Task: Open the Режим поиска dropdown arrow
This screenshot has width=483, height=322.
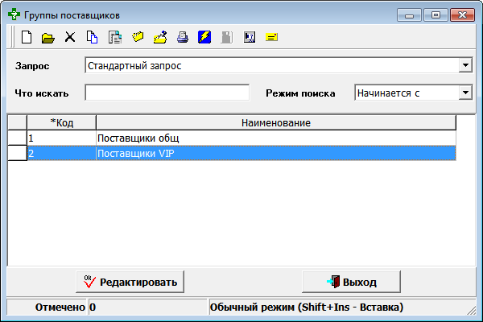Action: click(x=465, y=93)
